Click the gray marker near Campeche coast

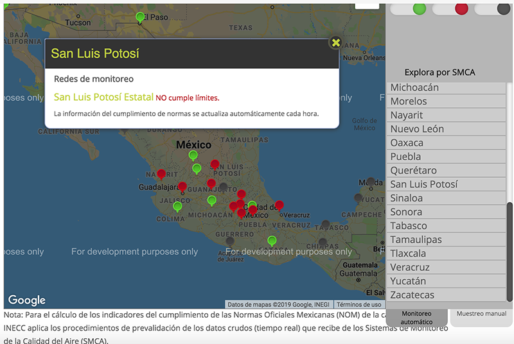tap(359, 198)
